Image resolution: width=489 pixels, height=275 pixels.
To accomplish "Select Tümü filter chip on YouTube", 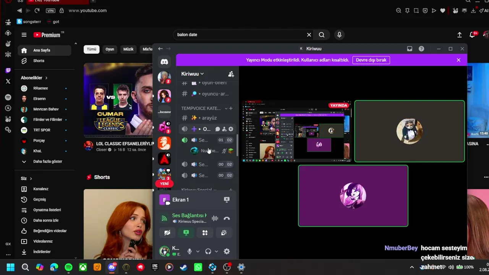I will 92,49.
